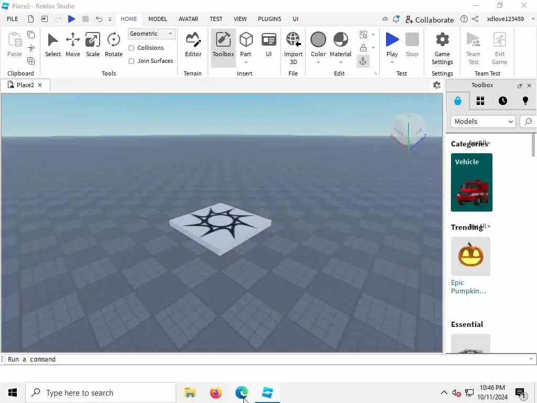Viewport: 537px width, 403px height.
Task: Click the blue quick-access Play arrow
Action: (71, 19)
